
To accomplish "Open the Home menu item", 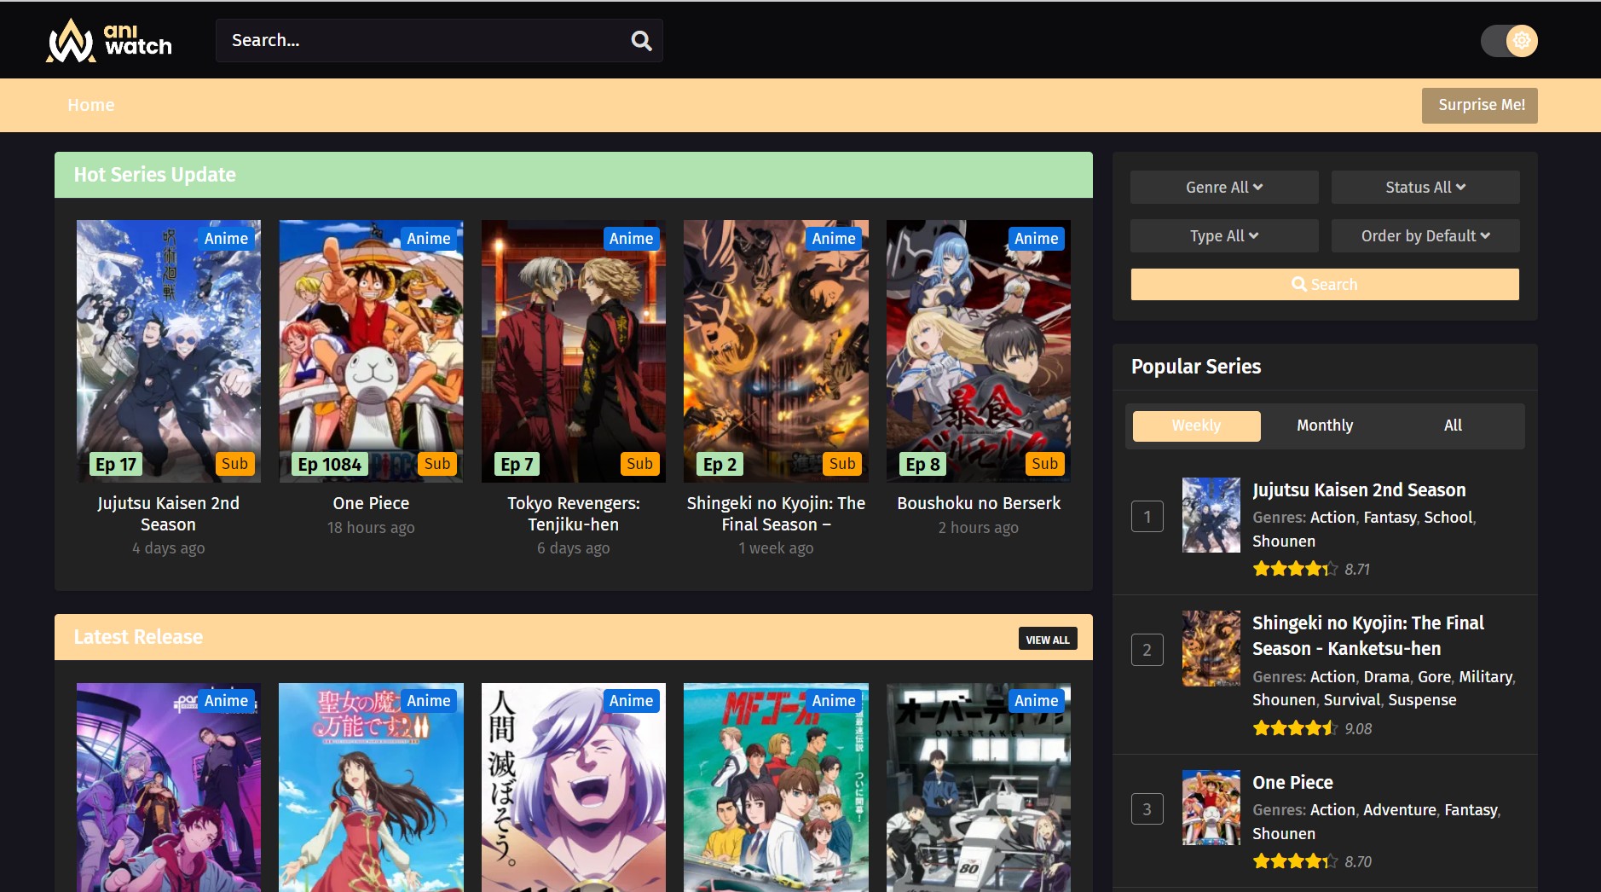I will [x=91, y=105].
